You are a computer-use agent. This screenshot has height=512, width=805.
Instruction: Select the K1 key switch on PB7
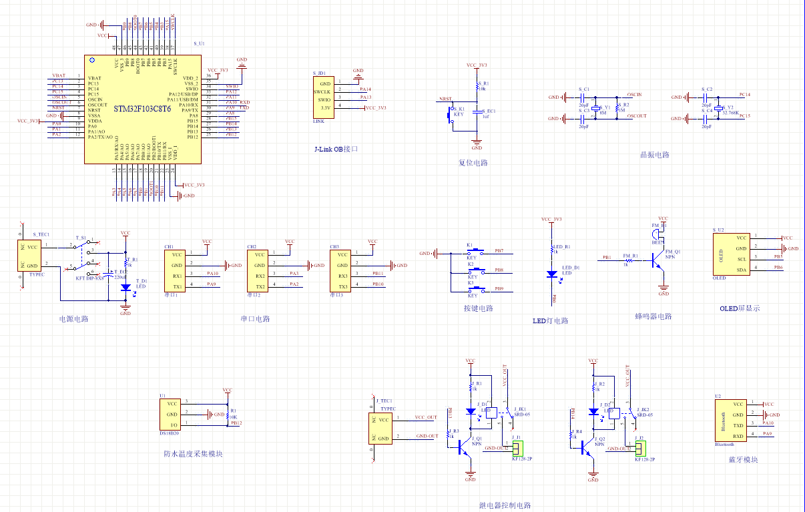coord(475,252)
